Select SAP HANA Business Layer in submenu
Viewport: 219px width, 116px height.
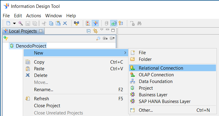tap(173, 101)
